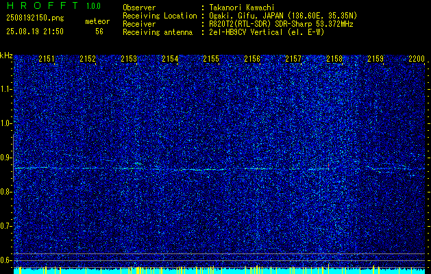Click the 2el-HB9CV Vertical antenna text
This screenshot has height=274, width=431.
coord(267,32)
